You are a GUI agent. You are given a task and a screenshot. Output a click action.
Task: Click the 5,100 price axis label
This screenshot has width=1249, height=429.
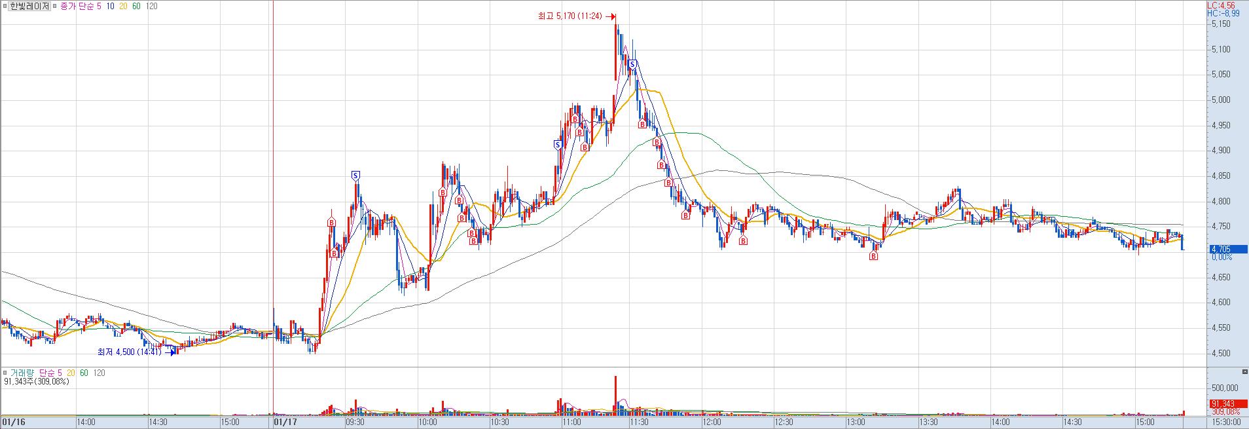1222,49
